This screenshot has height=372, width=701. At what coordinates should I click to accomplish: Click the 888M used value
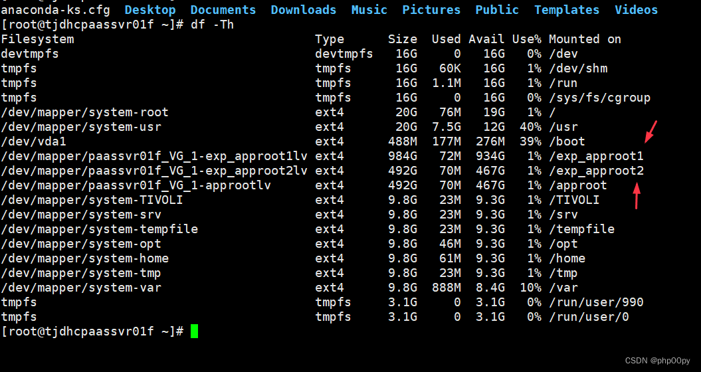[446, 288]
